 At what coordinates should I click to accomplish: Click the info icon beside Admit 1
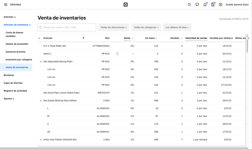point(117,54)
